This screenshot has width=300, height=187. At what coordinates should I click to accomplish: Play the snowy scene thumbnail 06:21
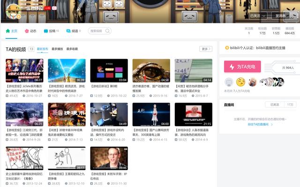click(24, 114)
